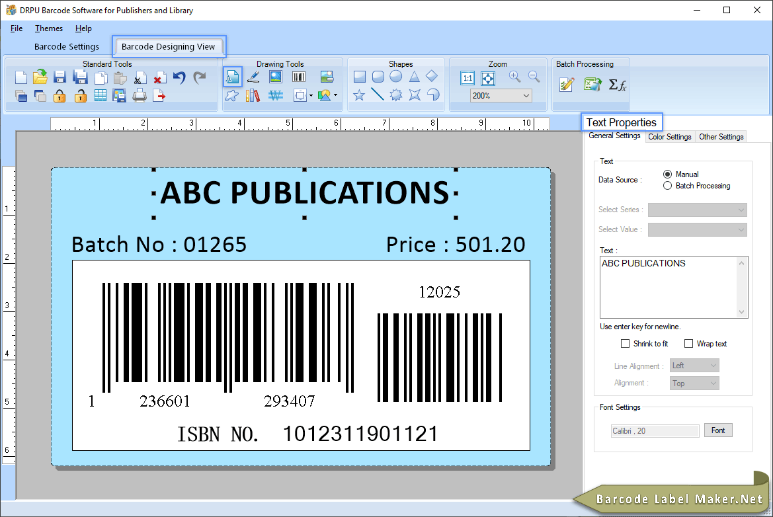Click the export page icon with red arrow
Image resolution: width=773 pixels, height=517 pixels.
(159, 96)
